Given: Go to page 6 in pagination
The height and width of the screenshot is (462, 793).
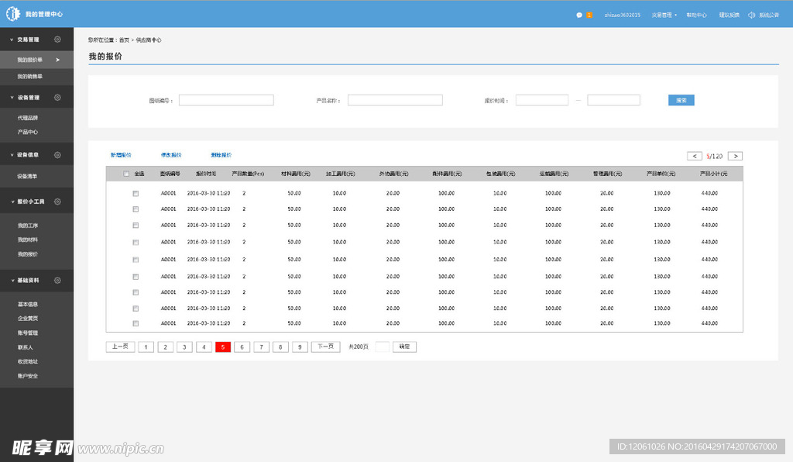Looking at the screenshot, I should (242, 347).
